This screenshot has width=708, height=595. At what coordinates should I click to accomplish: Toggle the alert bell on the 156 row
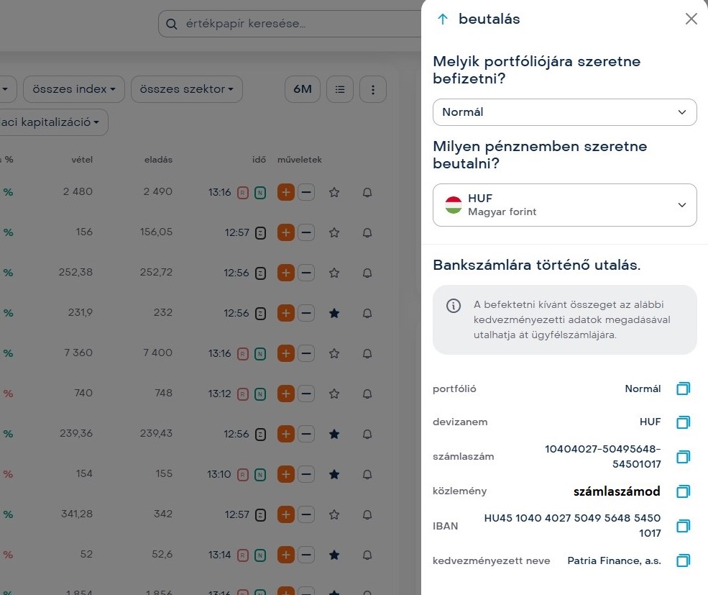(367, 232)
